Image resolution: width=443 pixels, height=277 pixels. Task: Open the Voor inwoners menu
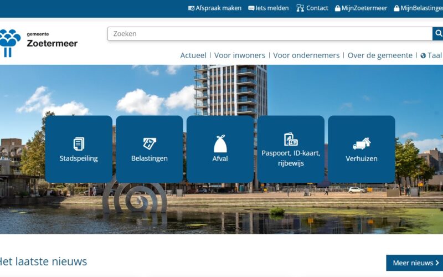[240, 55]
